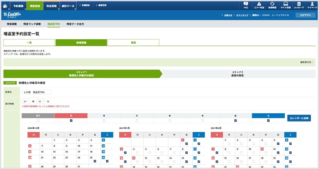Uncheck the Sunday (日) weekday checkbox
319x169 pixels.
click(71, 121)
